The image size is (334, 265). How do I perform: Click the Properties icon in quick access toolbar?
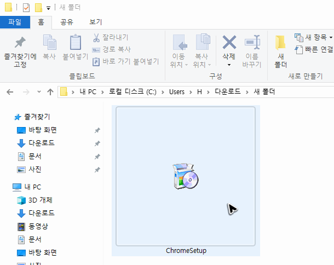pyautogui.click(x=26, y=8)
